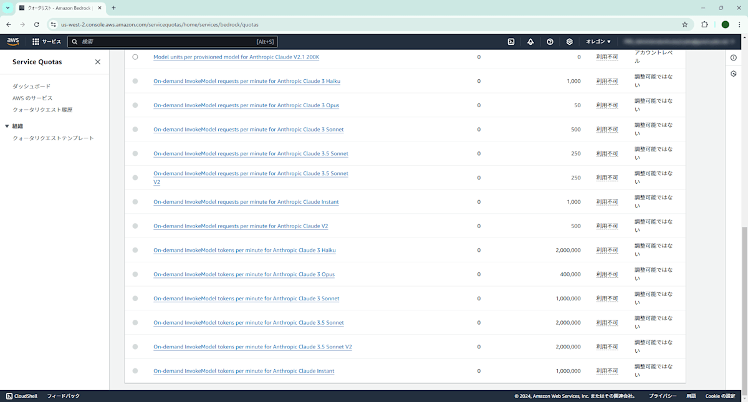This screenshot has width=748, height=402.
Task: Select radio for Claude 3 Opus requests per minute
Action: pyautogui.click(x=135, y=105)
